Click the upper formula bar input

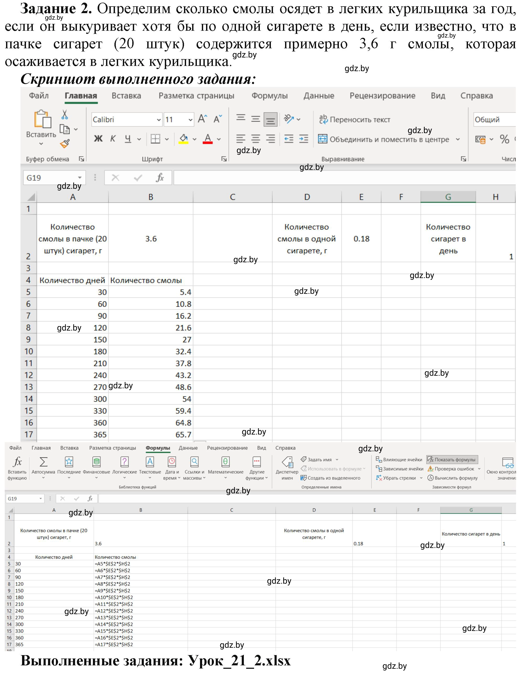click(x=344, y=178)
